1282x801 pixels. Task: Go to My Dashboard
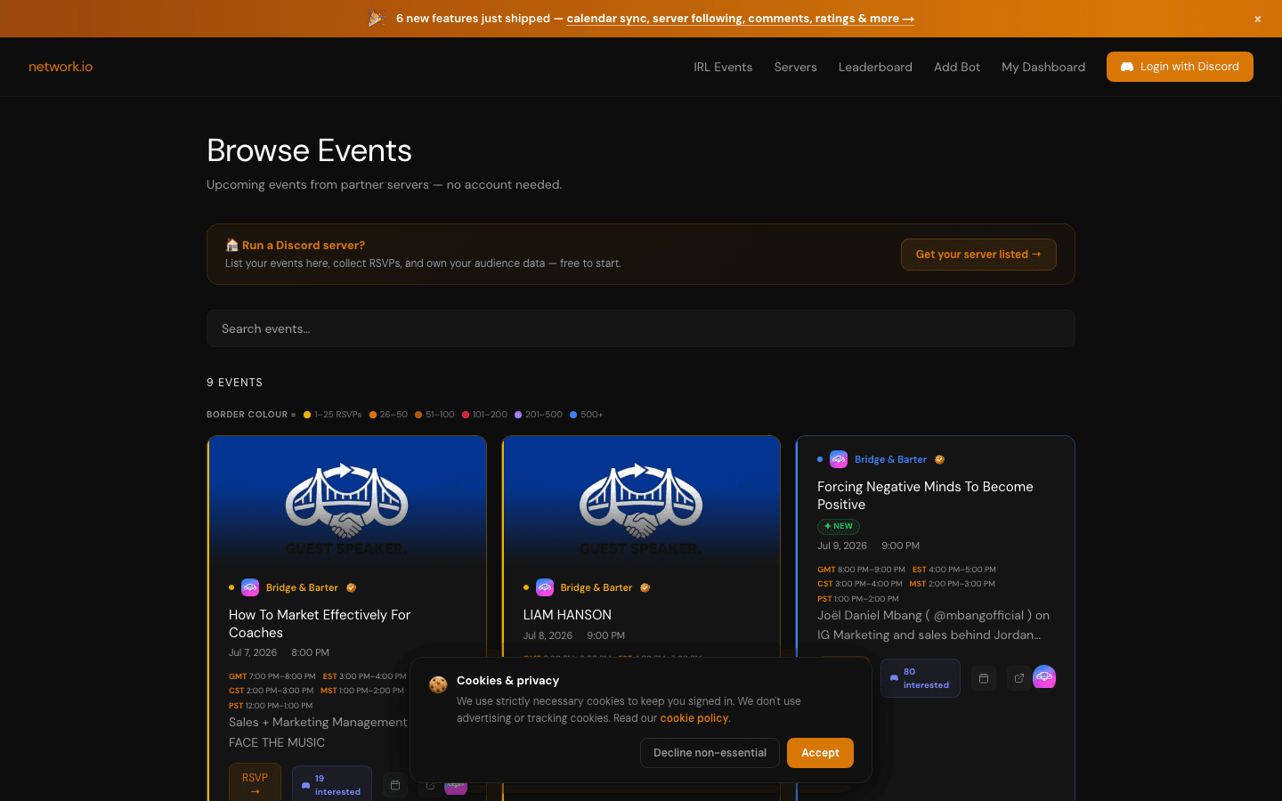[1043, 67]
